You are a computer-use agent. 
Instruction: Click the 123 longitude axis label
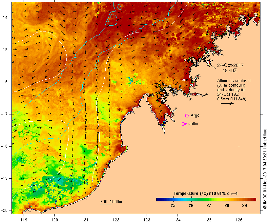(x=147, y=220)
